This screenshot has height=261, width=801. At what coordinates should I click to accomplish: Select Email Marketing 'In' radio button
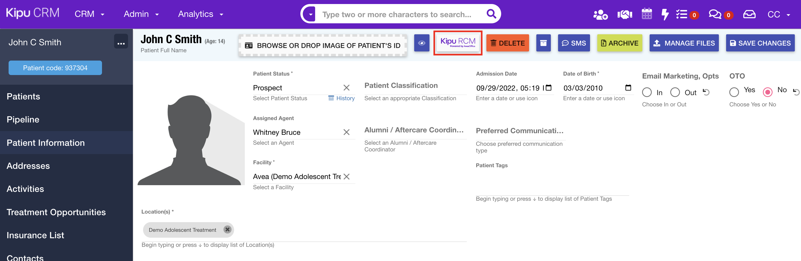pyautogui.click(x=647, y=92)
